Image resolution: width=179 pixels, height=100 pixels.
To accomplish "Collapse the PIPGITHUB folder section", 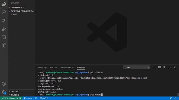I will point(22,11).
